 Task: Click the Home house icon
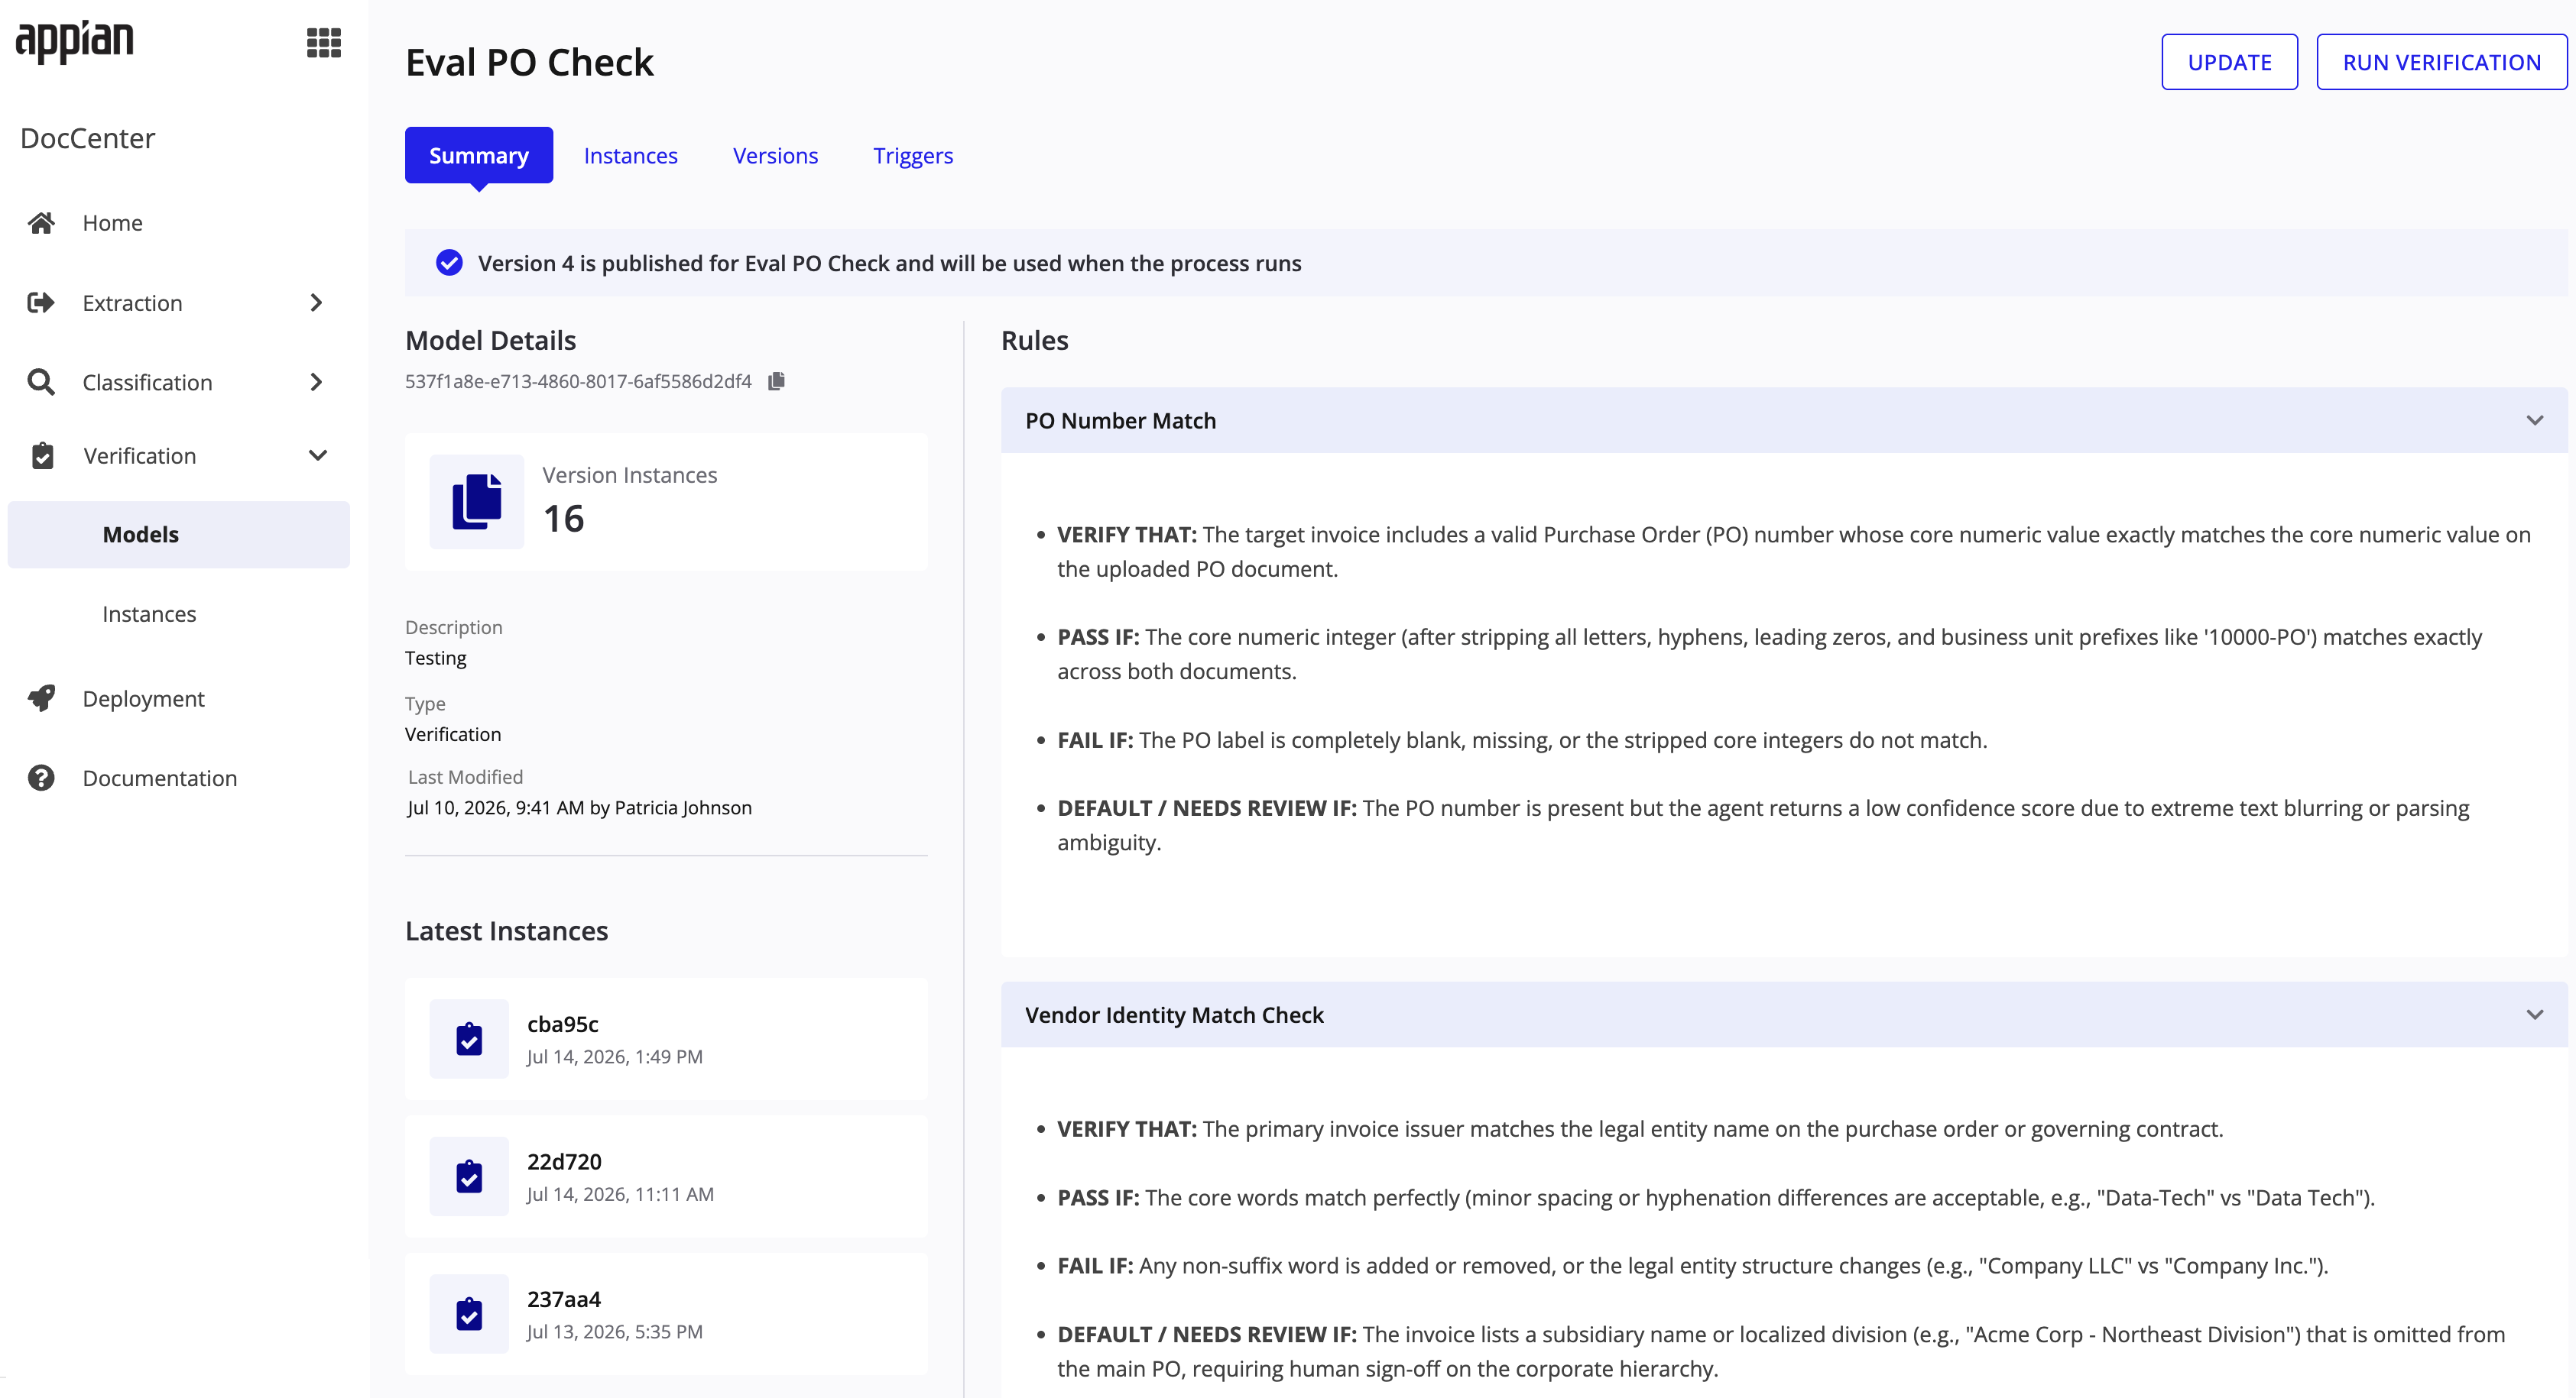pos(41,223)
